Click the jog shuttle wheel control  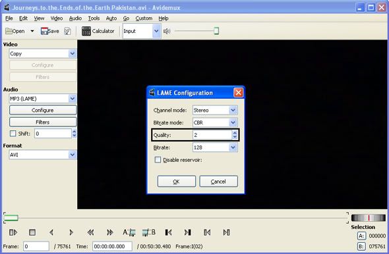[x=369, y=218]
